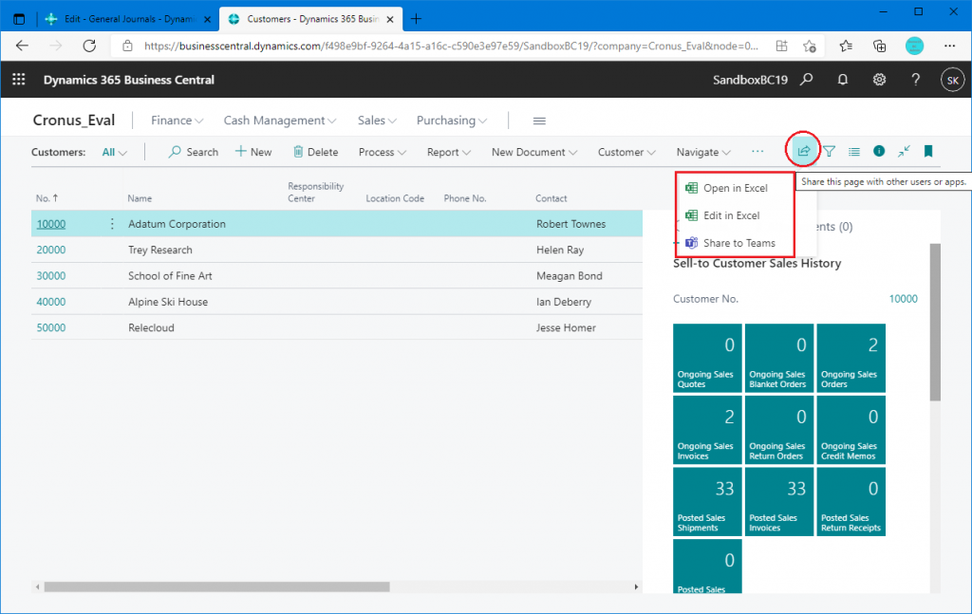Expand the Process action menu
972x614 pixels.
click(382, 152)
